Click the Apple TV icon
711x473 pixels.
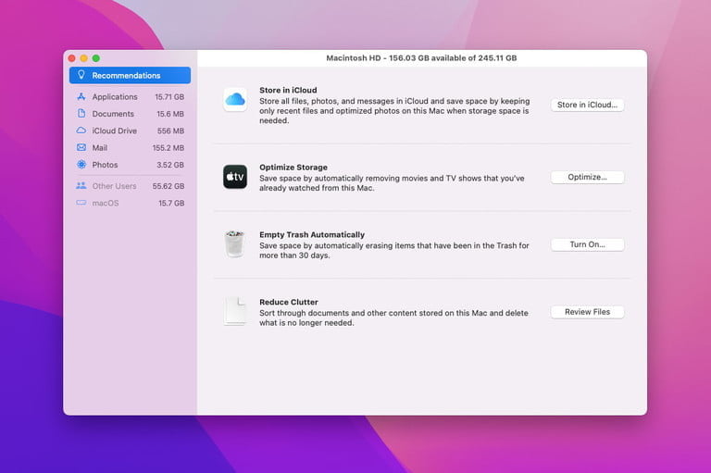pos(235,177)
